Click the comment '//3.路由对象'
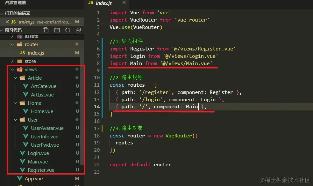Screen dimensions: 313x186 (126, 128)
